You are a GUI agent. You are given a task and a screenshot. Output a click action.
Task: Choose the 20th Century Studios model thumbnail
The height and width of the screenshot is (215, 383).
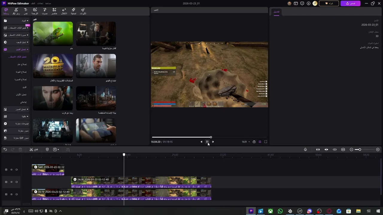coord(53,66)
